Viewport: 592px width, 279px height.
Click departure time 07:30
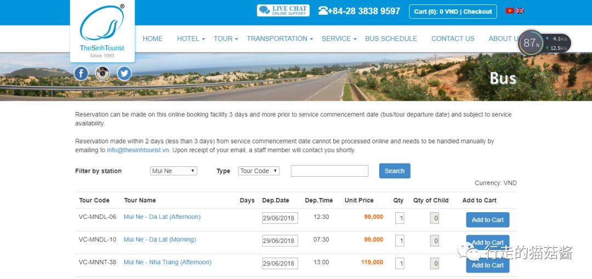[x=321, y=240]
